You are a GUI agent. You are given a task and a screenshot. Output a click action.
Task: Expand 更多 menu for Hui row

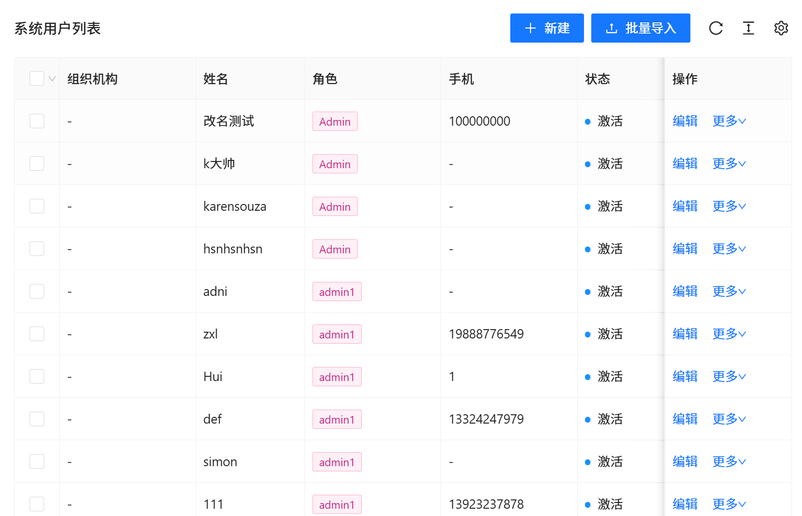[729, 376]
